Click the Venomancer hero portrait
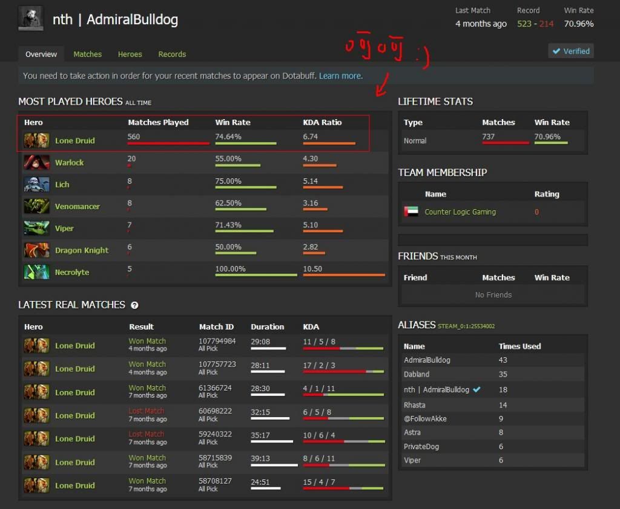Image resolution: width=620 pixels, height=509 pixels. 37,206
